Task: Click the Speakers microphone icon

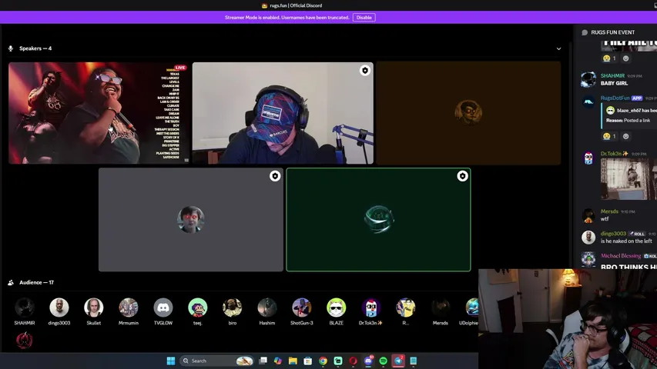Action: [11, 48]
